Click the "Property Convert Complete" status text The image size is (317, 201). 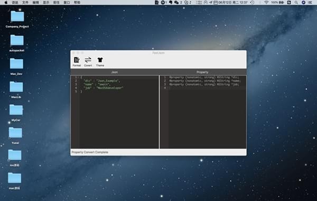[90, 152]
